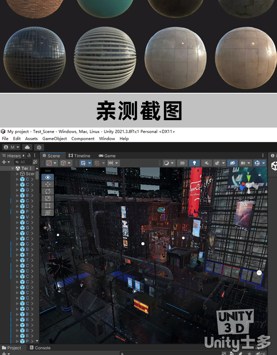Select the View (eye) tool
This screenshot has height=355, width=277.
pyautogui.click(x=48, y=177)
